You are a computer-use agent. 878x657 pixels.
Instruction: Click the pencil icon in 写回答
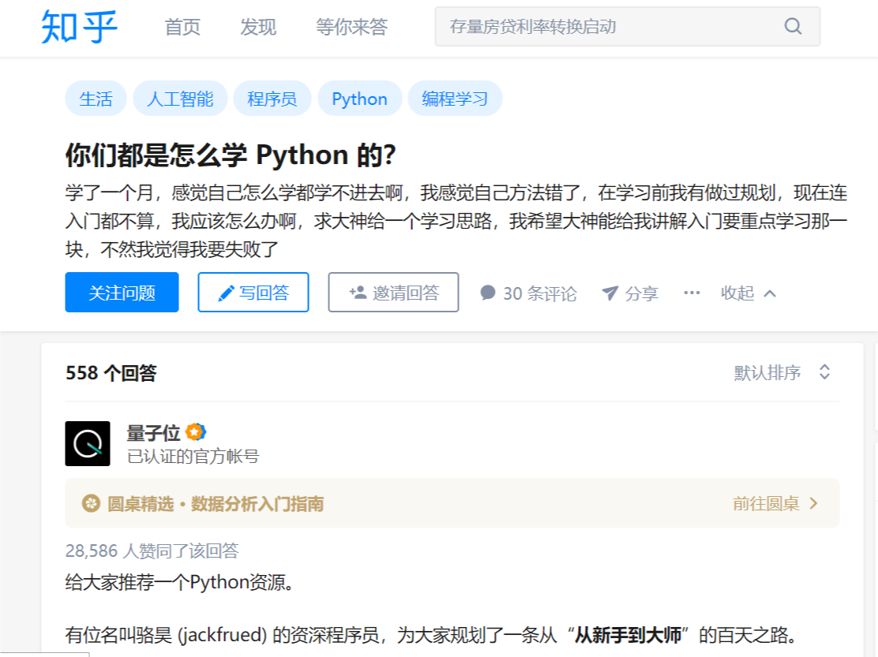226,293
